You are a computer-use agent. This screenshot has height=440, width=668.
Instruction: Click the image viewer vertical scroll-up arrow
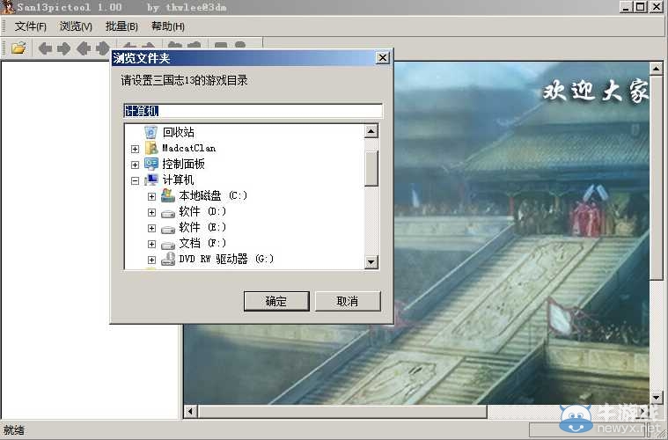point(656,68)
